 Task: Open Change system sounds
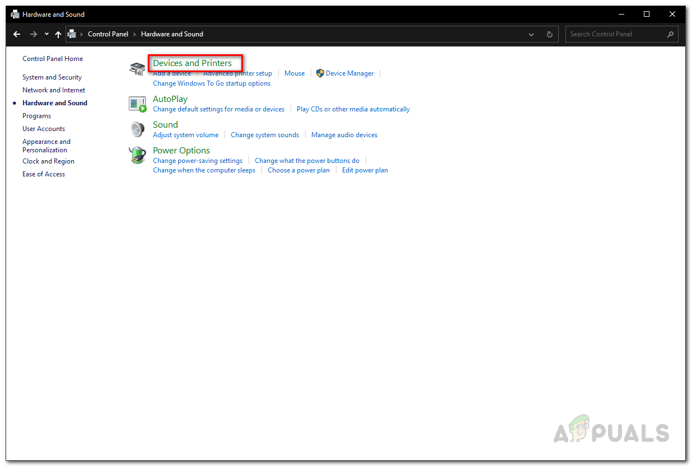265,135
